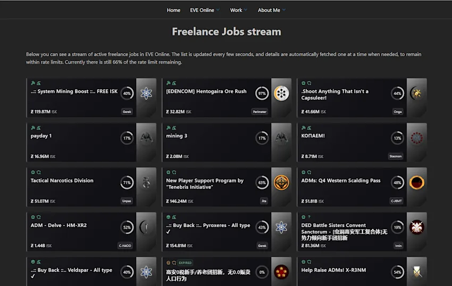
Task: Click logo on Help Raise ADMs card
Action: click(416, 272)
